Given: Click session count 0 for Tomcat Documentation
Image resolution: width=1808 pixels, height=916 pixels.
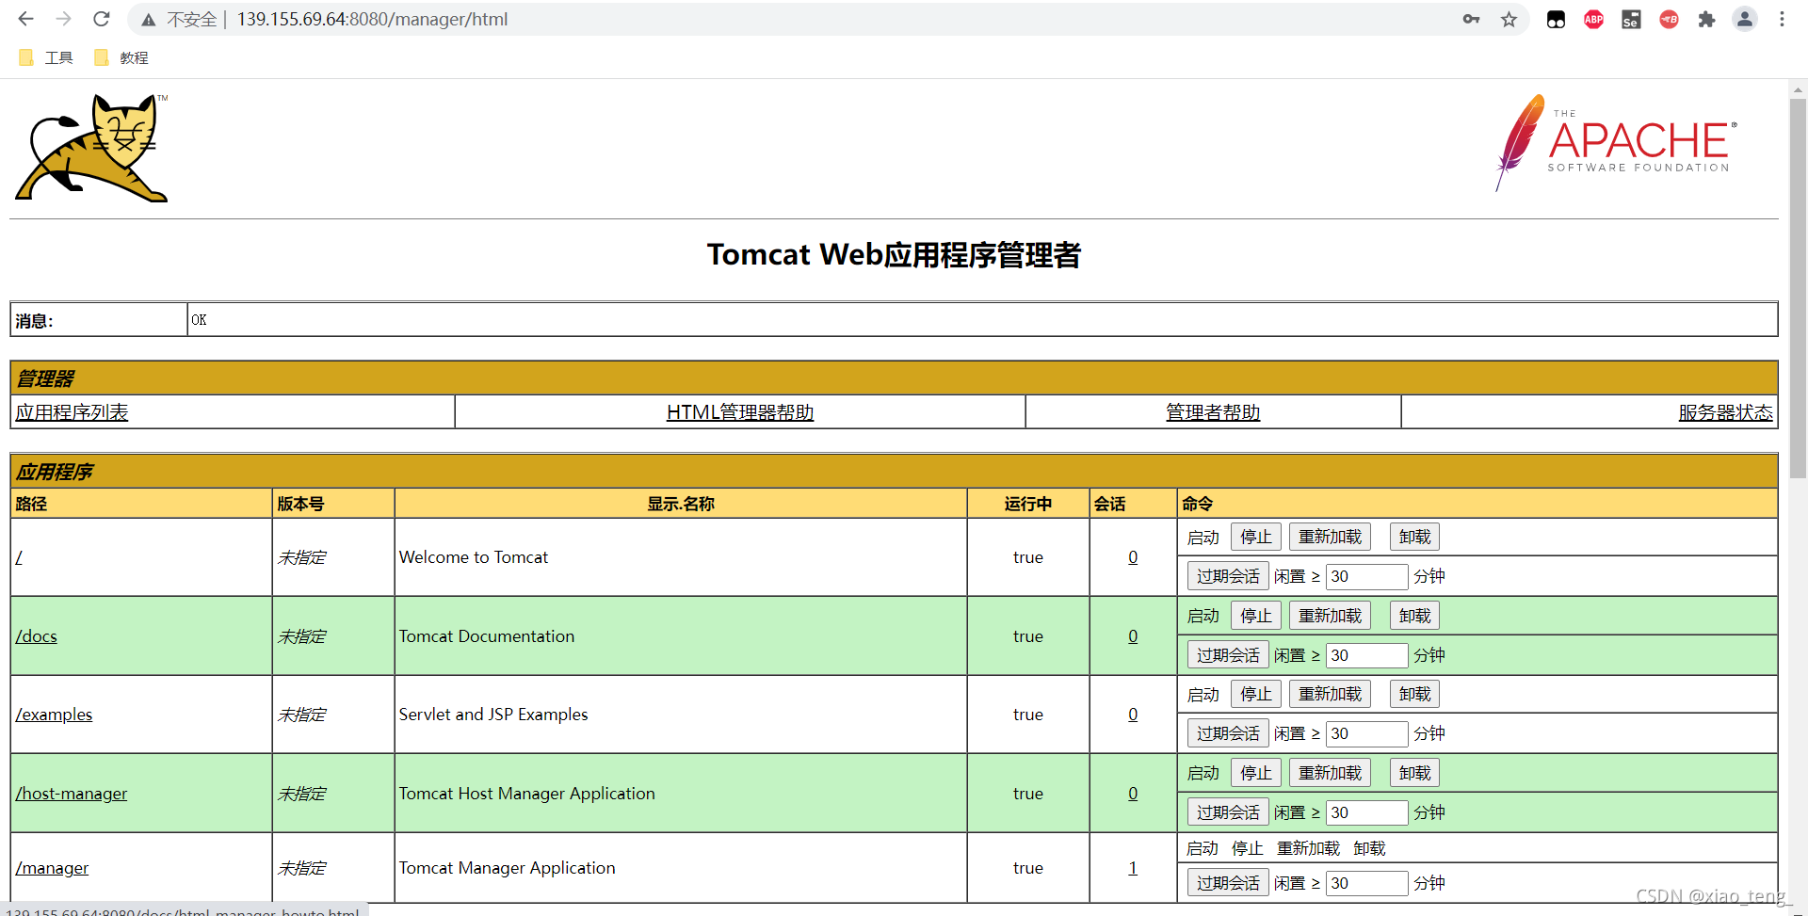Looking at the screenshot, I should point(1133,636).
